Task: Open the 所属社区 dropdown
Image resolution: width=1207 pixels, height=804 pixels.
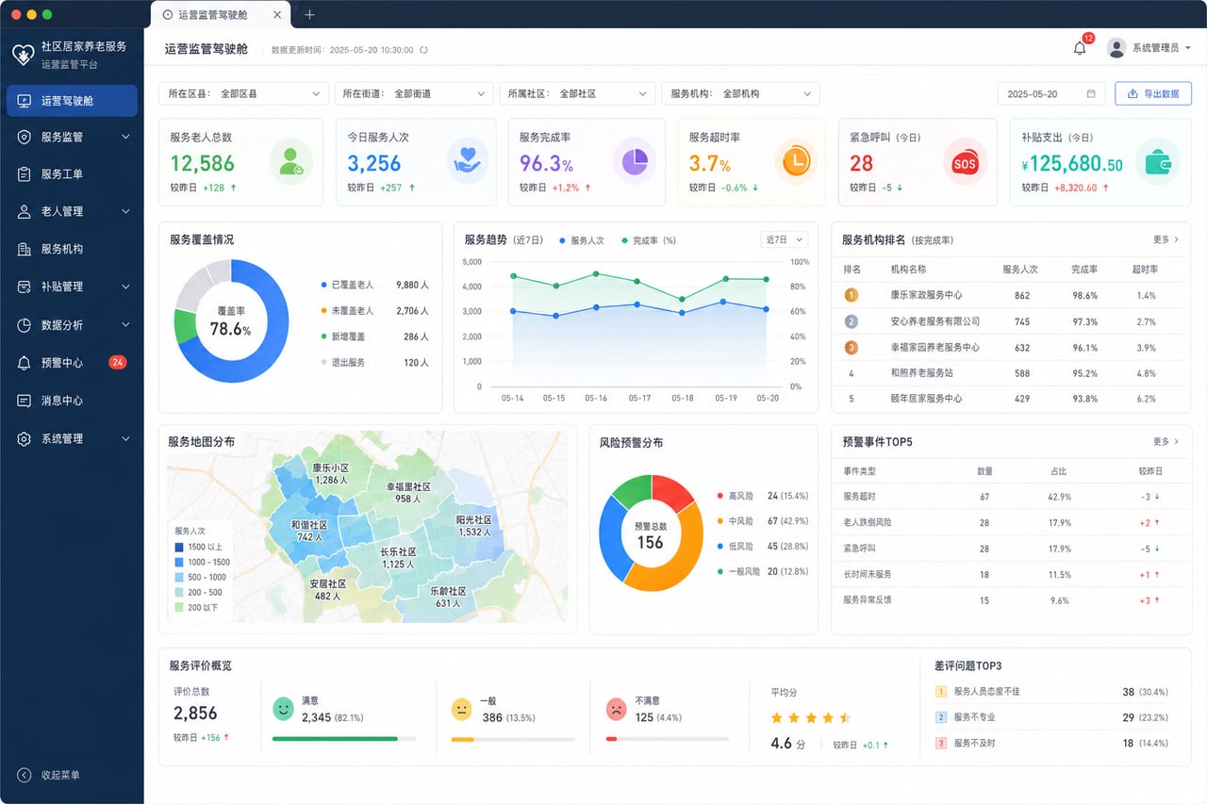Action: (x=577, y=94)
